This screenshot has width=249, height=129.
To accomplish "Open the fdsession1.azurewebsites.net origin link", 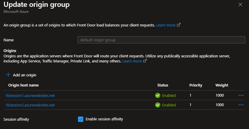I will tap(30, 95).
